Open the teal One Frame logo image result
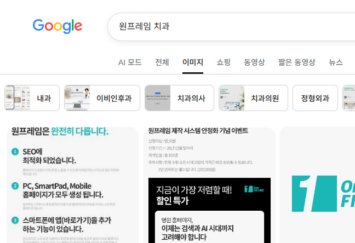This screenshot has width=355, height=243. 317,185
